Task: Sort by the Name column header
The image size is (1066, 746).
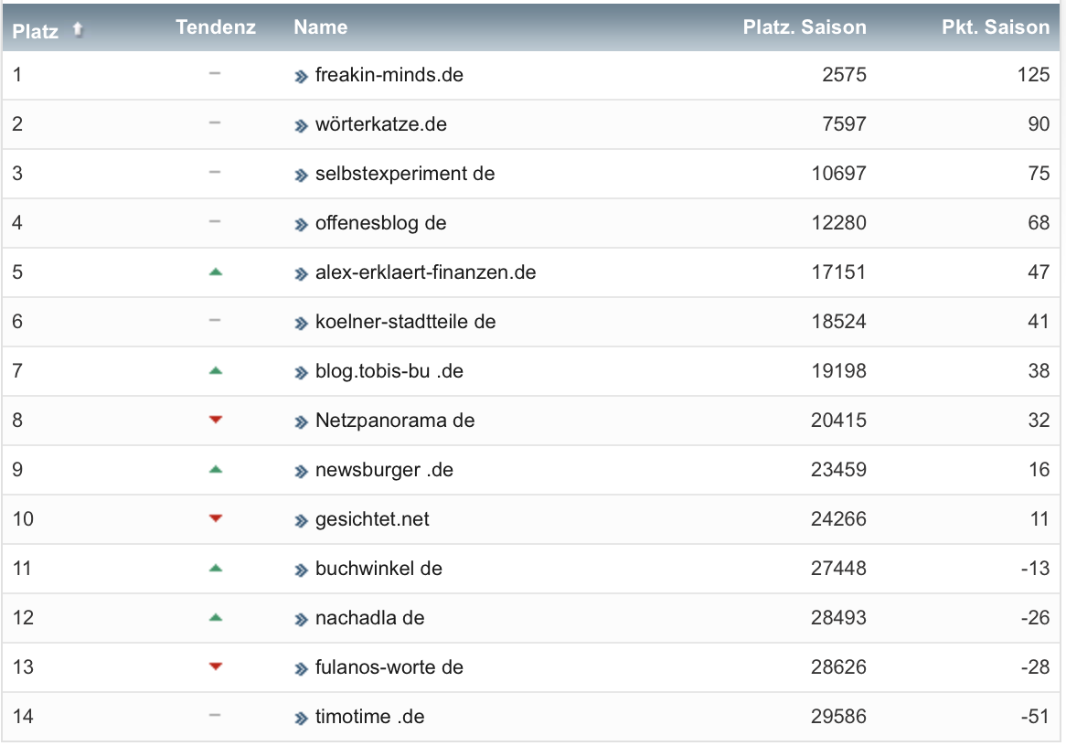Action: coord(320,27)
